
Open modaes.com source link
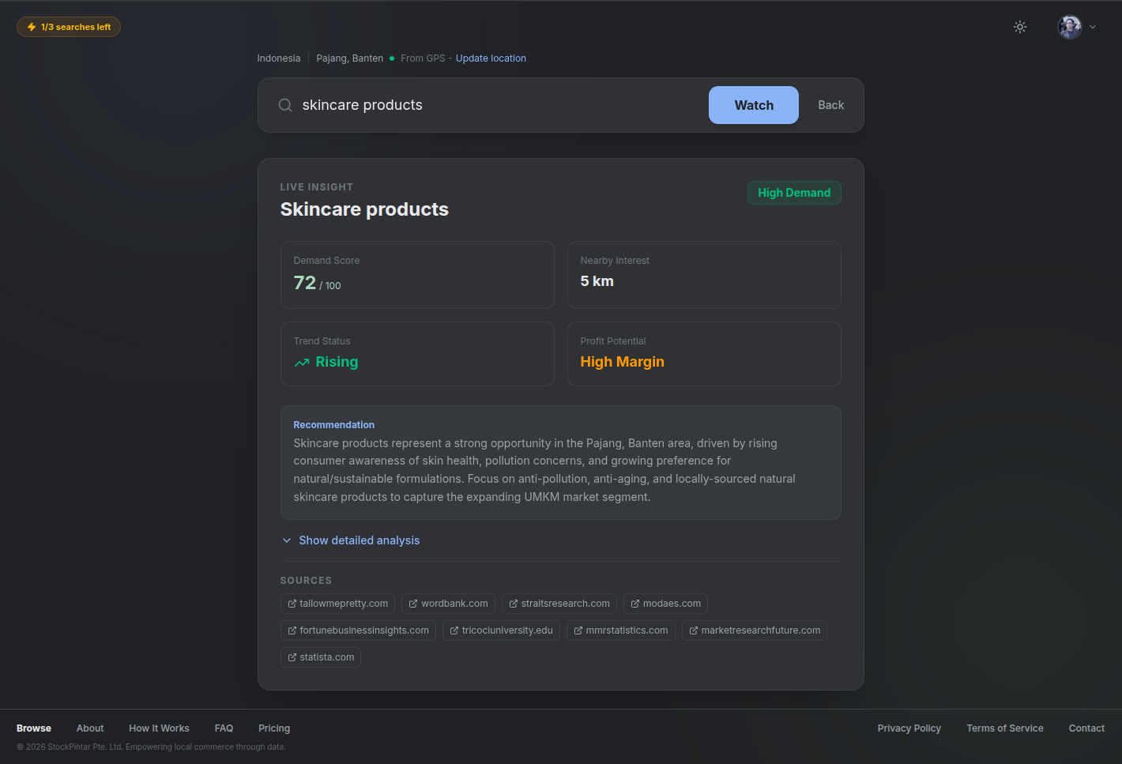tap(665, 604)
